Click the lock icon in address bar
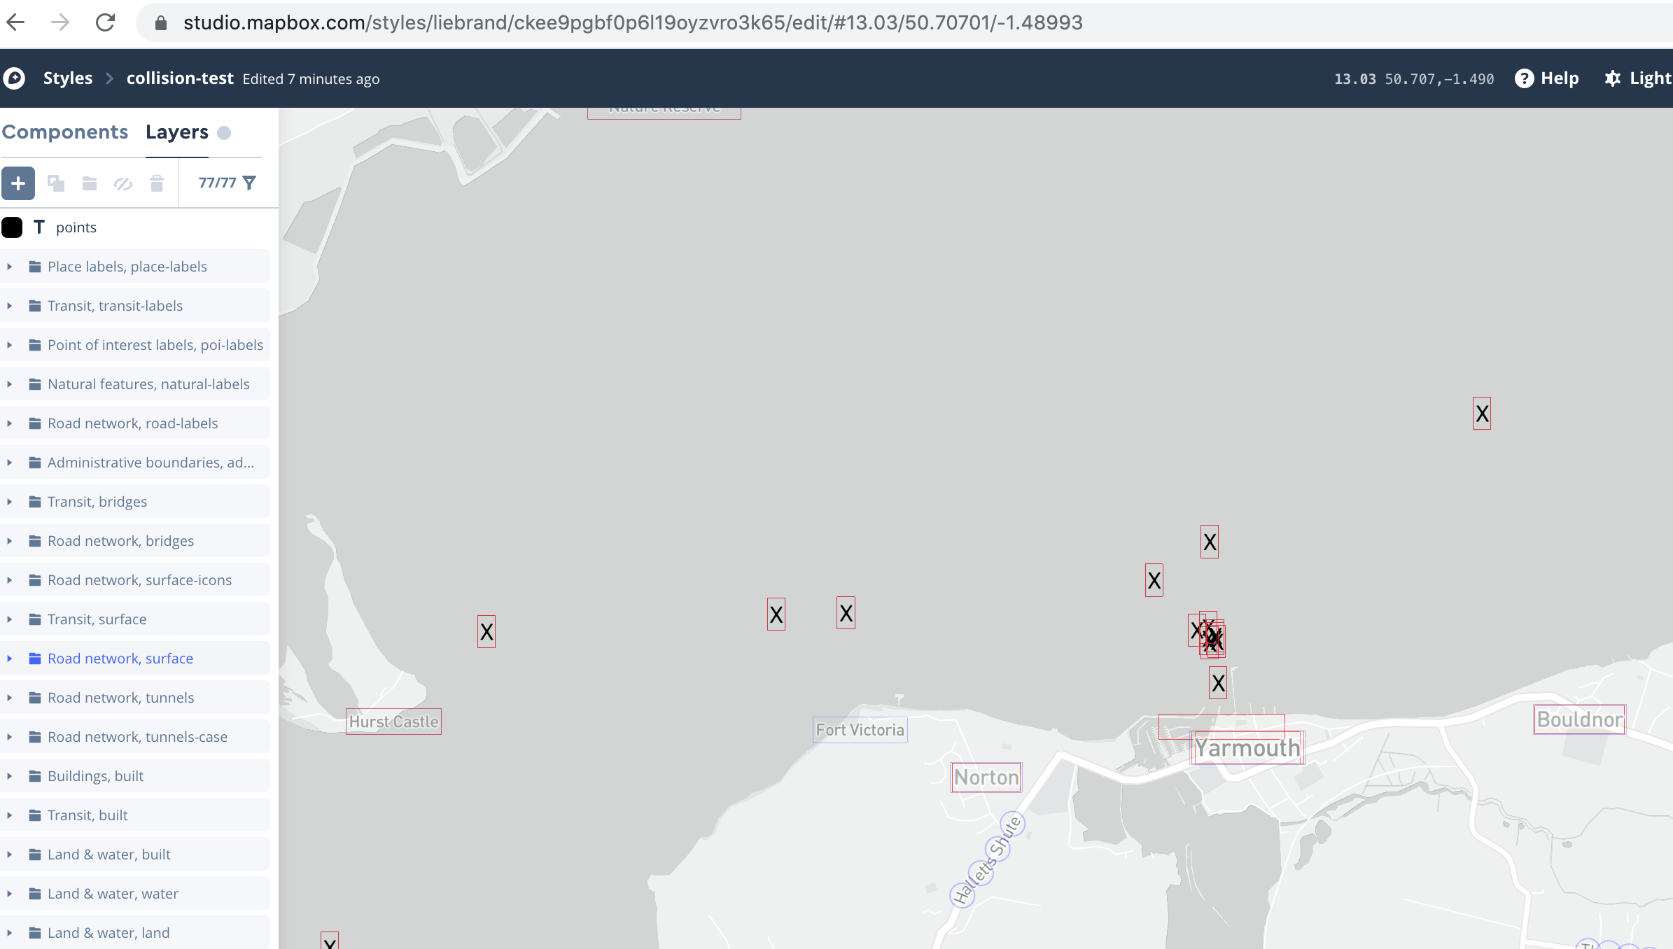 tap(160, 23)
